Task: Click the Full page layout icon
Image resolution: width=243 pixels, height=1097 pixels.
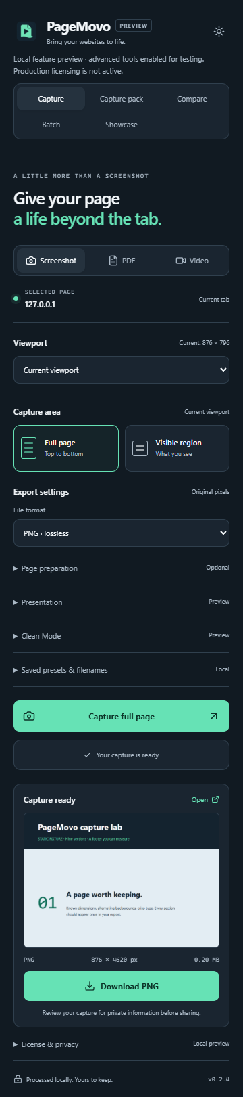Action: [x=29, y=448]
